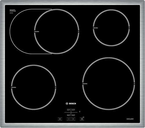The image size is (145, 128).
Task: Click the EXCLUSIV text label
Action: [130, 119]
